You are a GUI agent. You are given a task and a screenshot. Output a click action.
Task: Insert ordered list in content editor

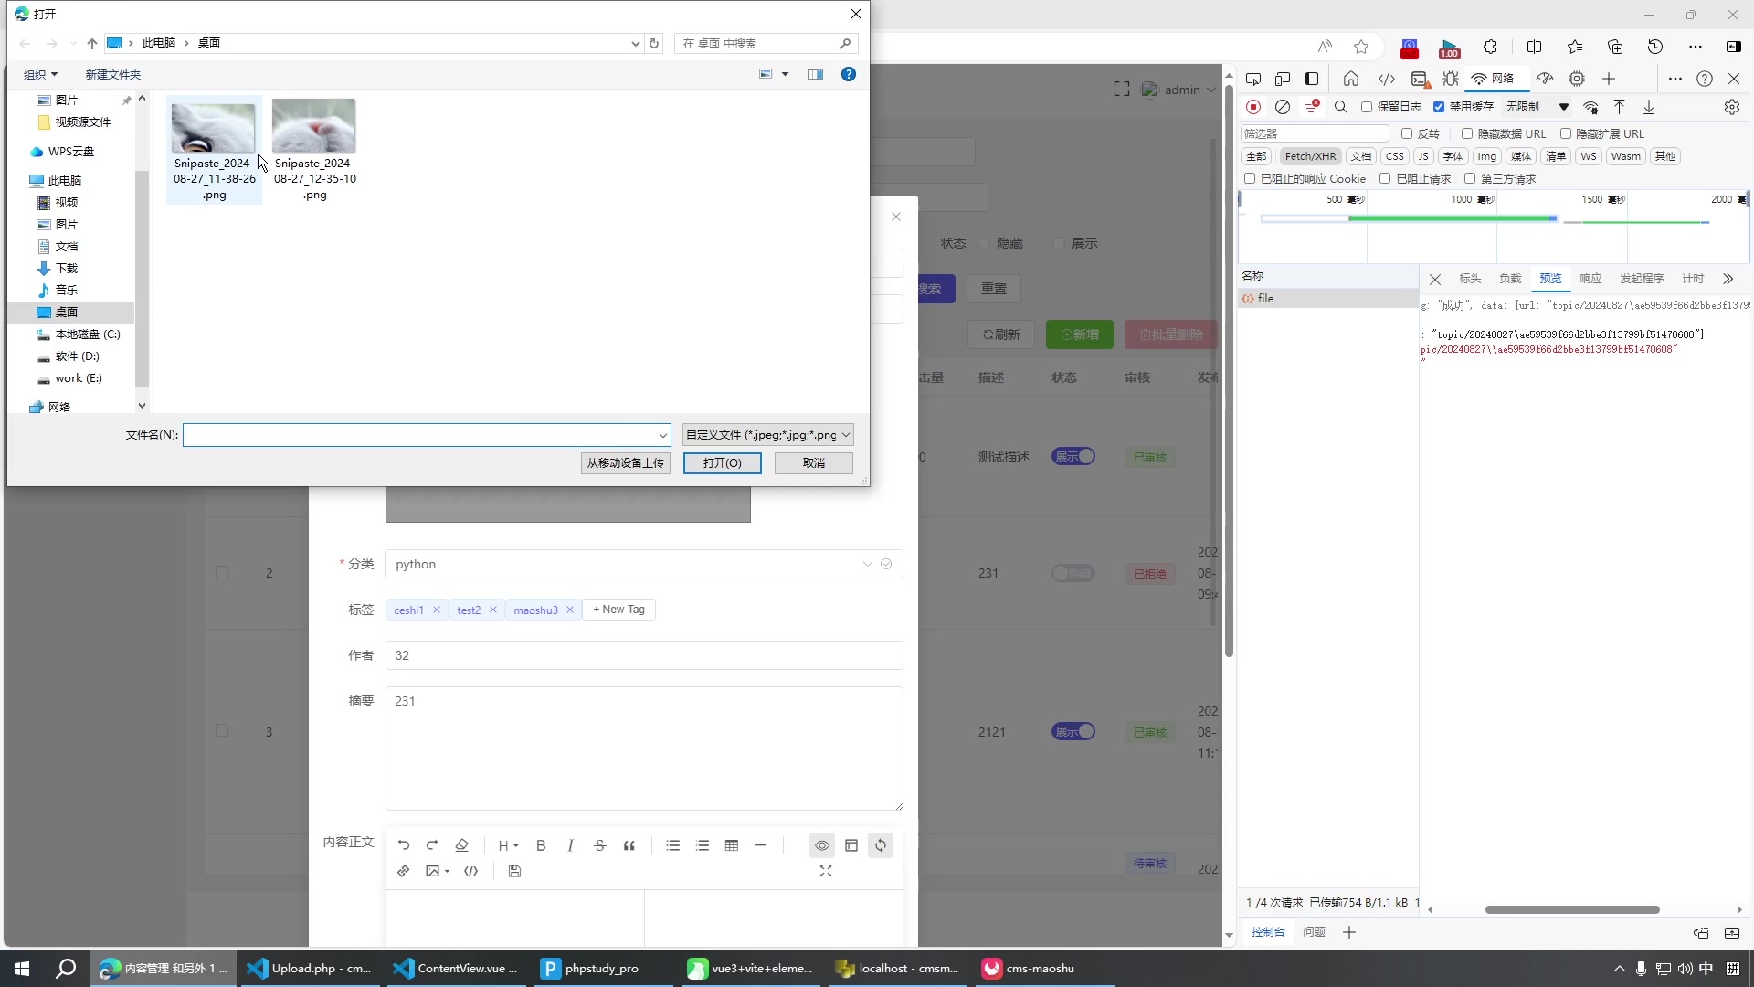click(703, 845)
